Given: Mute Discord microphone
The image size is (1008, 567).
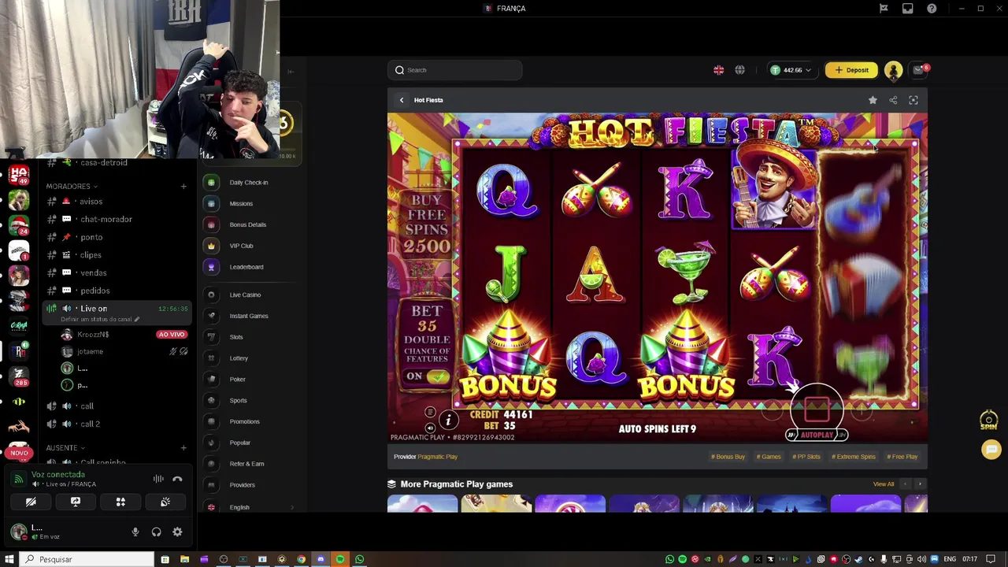Looking at the screenshot, I should (x=135, y=532).
